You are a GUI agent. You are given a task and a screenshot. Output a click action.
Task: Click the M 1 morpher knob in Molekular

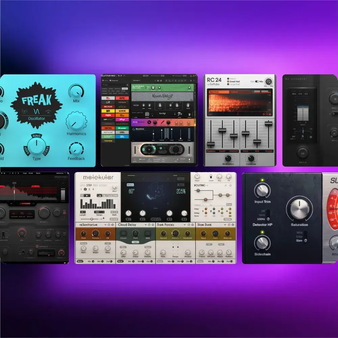coord(128,213)
